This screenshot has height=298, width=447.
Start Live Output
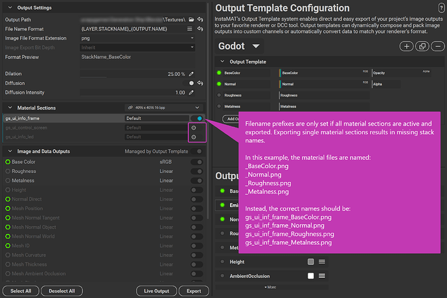coord(157,291)
